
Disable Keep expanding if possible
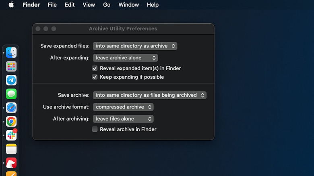[95, 77]
